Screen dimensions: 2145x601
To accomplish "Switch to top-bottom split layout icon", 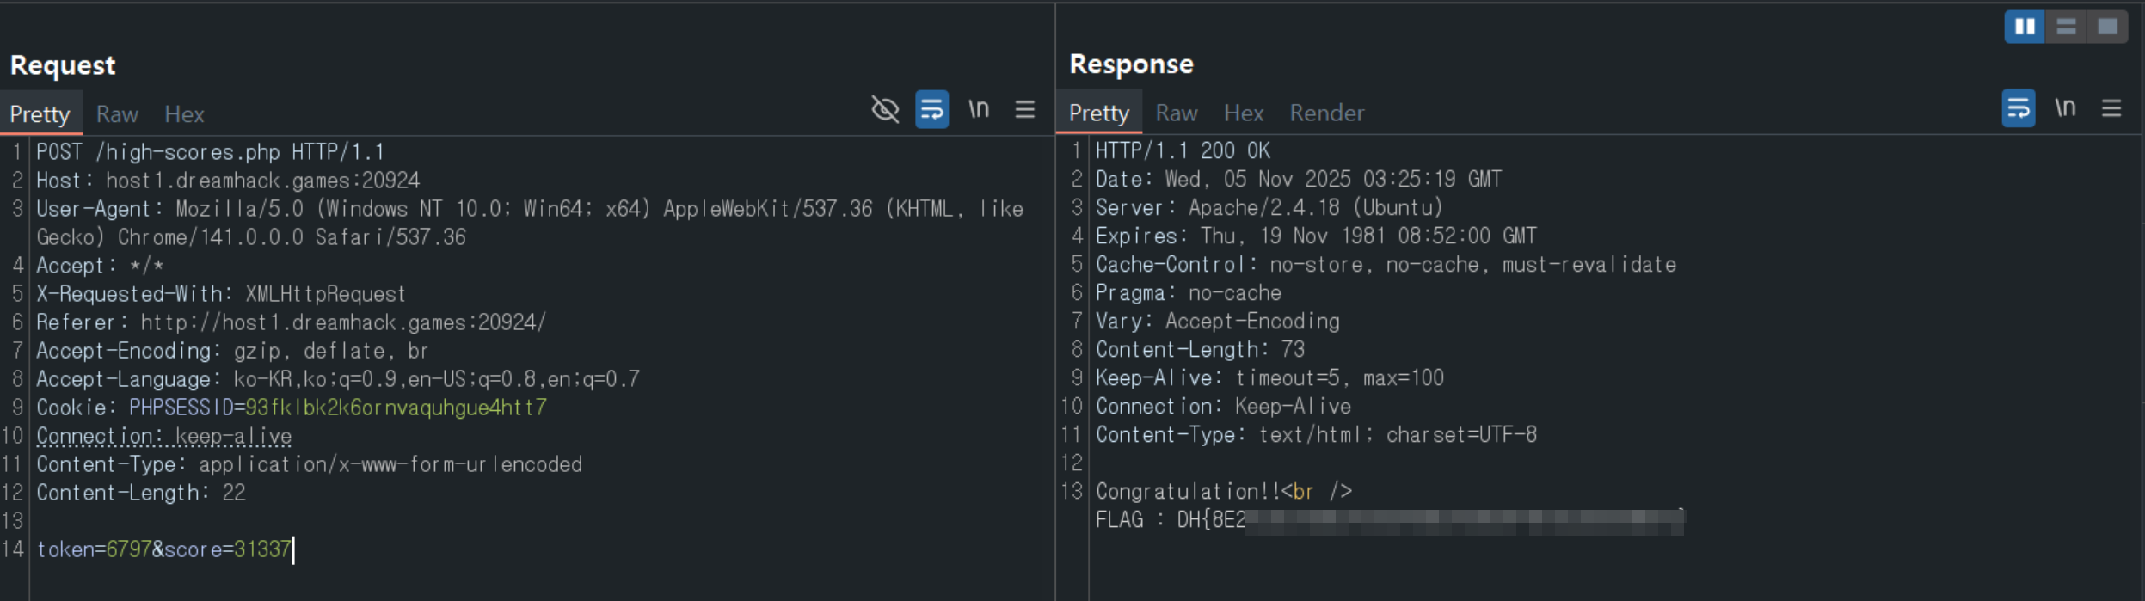I will (2066, 27).
